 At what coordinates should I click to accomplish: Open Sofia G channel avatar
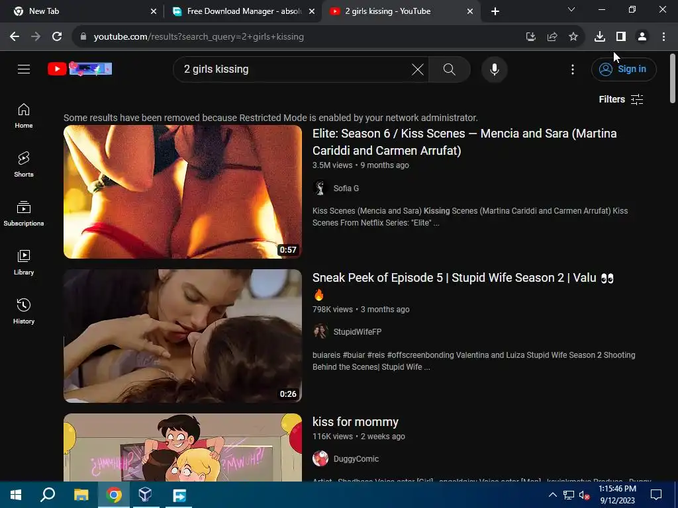tap(320, 188)
